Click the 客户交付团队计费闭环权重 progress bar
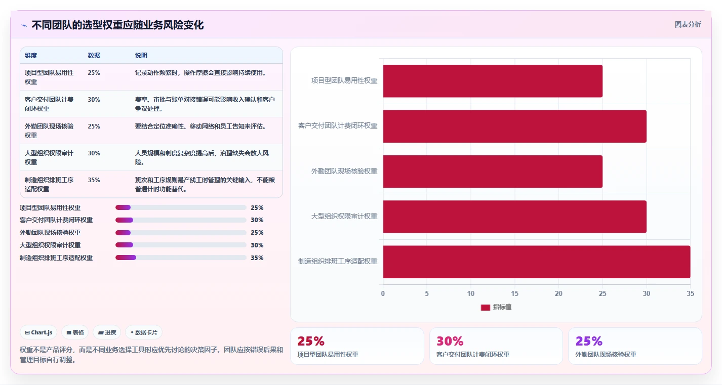 pos(181,220)
